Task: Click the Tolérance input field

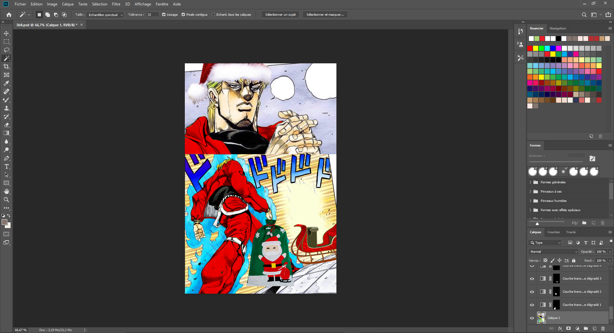Action: (153, 15)
